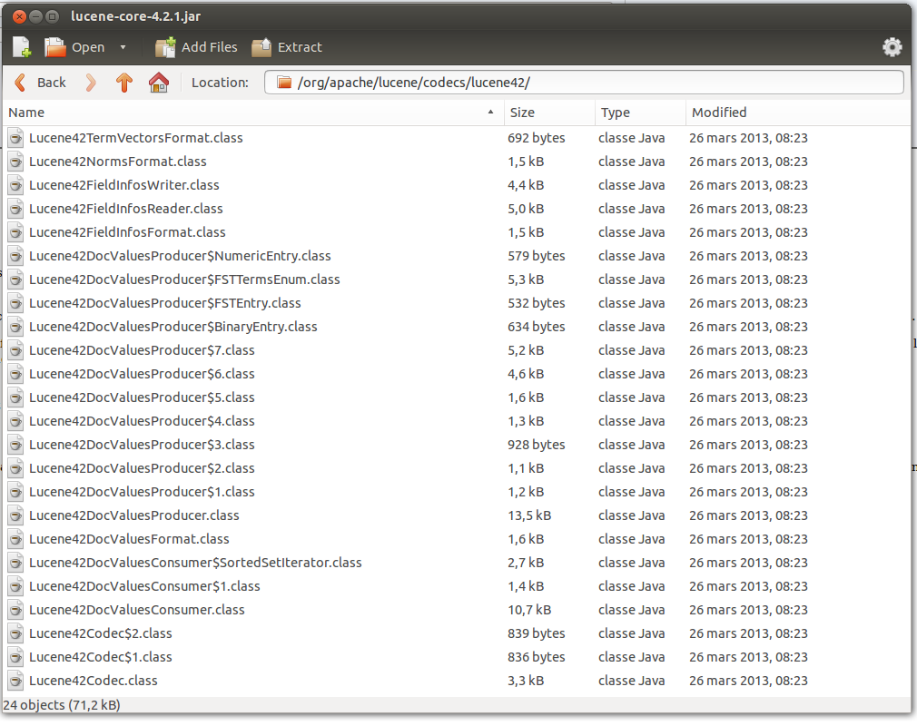The image size is (917, 726).
Task: Select Lucene42FieldInfosWriter.class file
Action: (456, 185)
